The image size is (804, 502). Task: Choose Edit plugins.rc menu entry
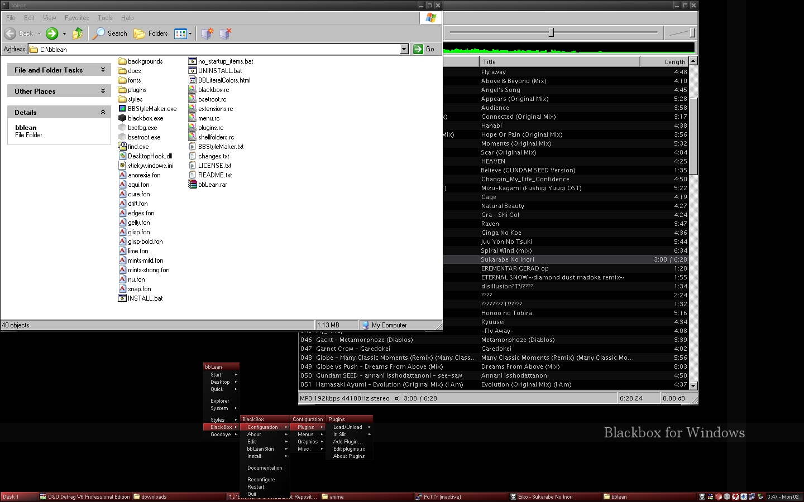(x=350, y=449)
